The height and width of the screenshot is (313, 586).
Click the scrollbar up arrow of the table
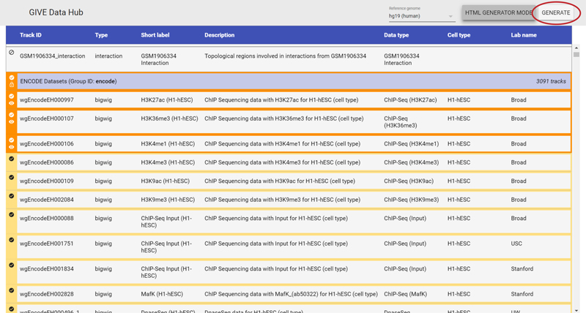(x=576, y=48)
